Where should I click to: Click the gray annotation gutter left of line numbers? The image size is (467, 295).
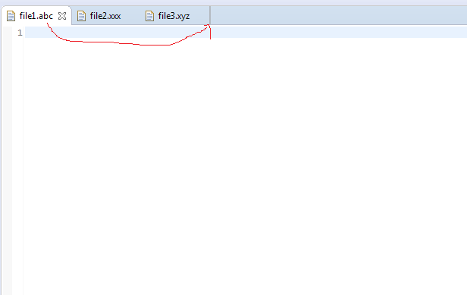click(7, 161)
